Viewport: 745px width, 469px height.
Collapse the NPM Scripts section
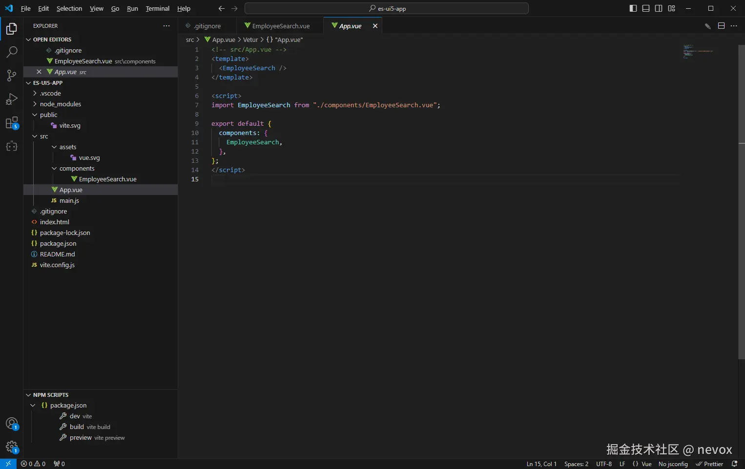pos(50,395)
